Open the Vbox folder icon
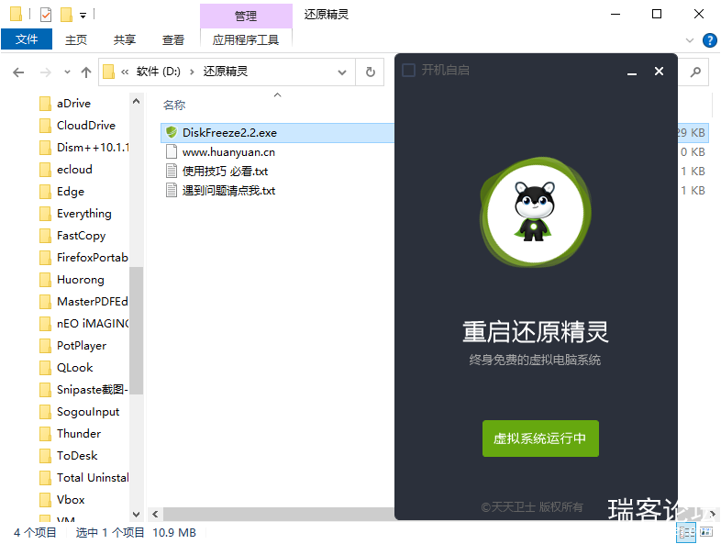 pyautogui.click(x=46, y=499)
